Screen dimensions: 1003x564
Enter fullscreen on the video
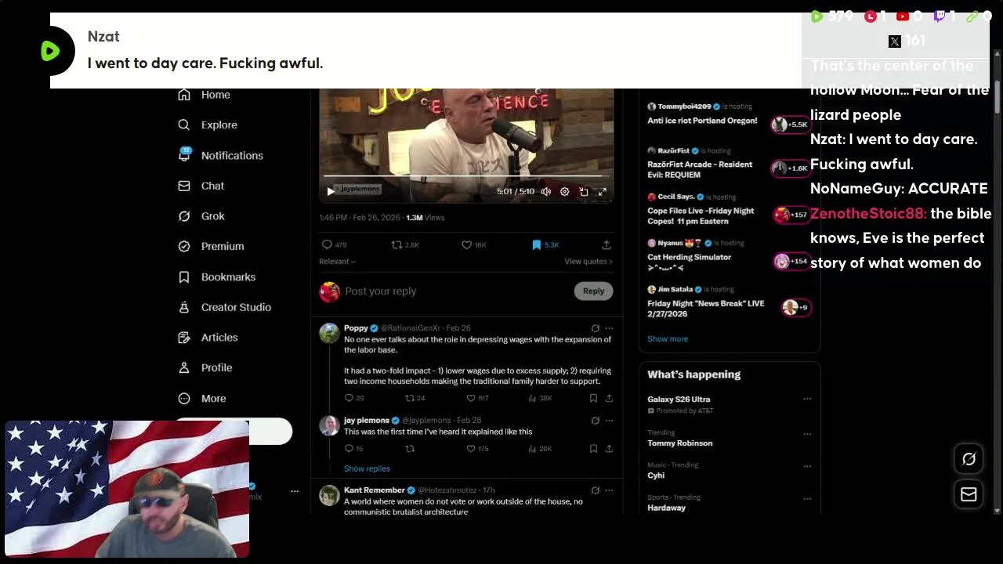click(x=603, y=191)
